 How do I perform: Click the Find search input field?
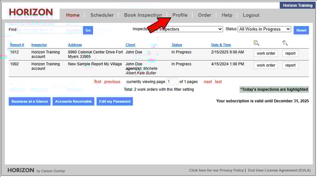coord(50,30)
